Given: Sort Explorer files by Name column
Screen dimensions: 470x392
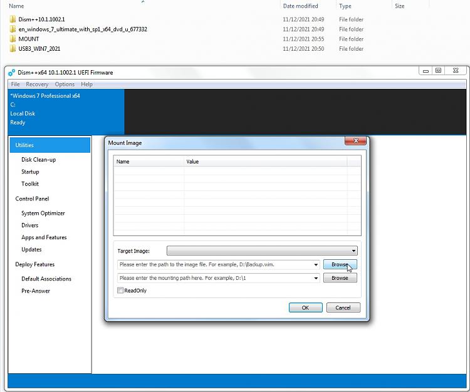Looking at the screenshot, I should point(16,6).
